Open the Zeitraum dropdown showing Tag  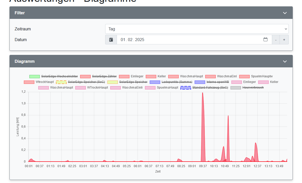[197, 29]
